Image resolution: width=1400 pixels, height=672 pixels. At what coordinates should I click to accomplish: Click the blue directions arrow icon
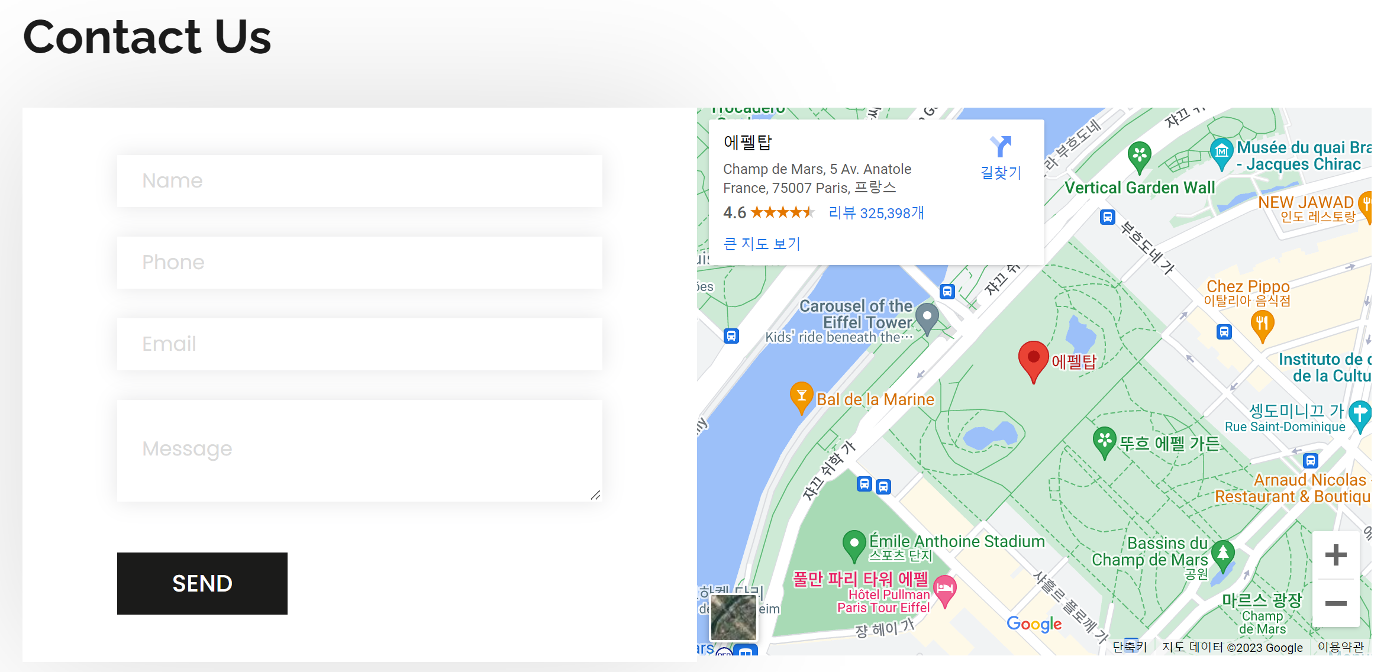point(1001,147)
